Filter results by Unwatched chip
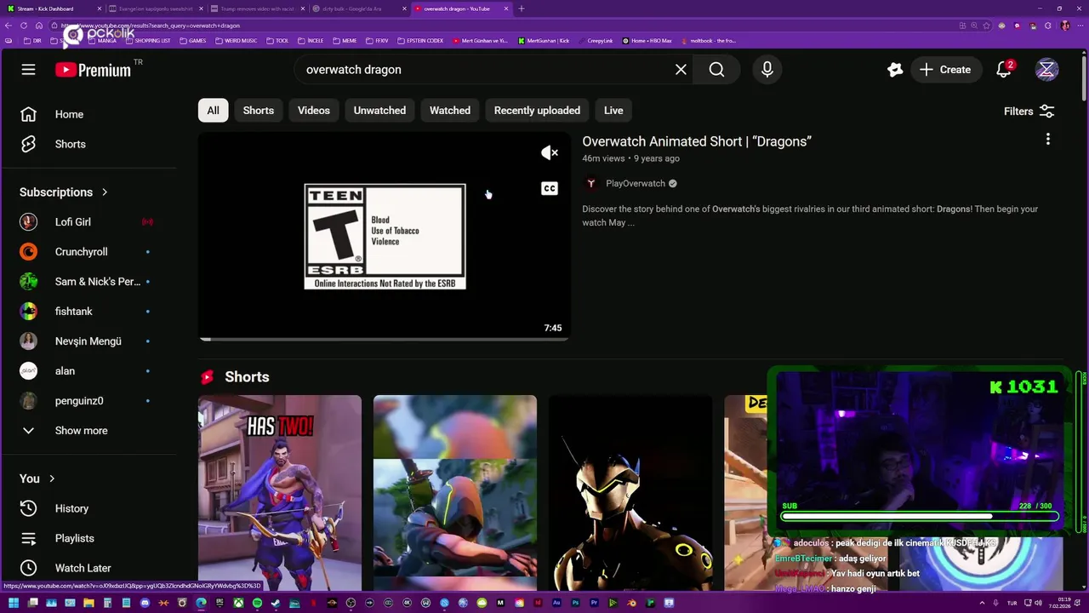This screenshot has width=1089, height=613. pyautogui.click(x=379, y=111)
